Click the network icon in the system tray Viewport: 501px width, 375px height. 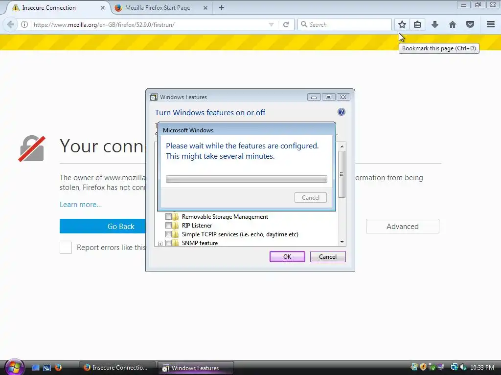point(454,367)
